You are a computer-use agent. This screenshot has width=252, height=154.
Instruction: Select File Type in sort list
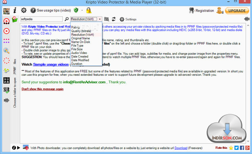coord(86,46)
